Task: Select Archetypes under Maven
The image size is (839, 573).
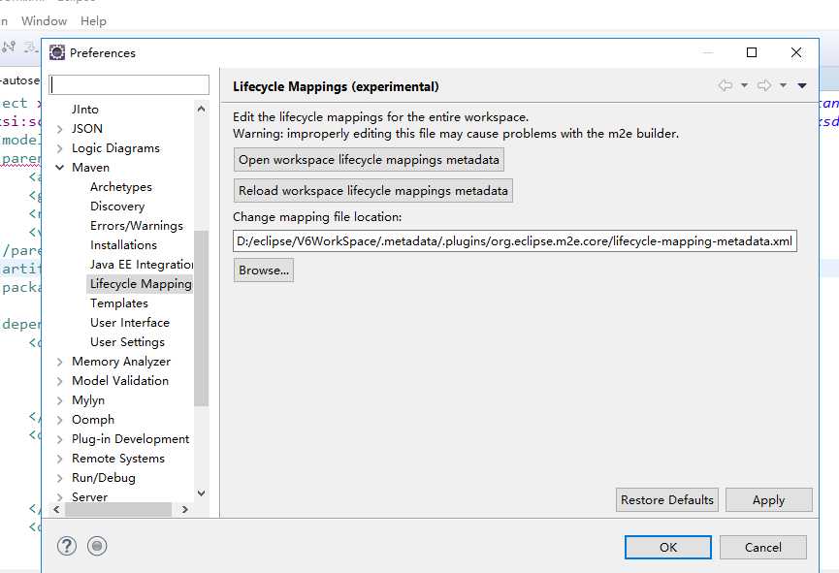Action: click(x=121, y=187)
